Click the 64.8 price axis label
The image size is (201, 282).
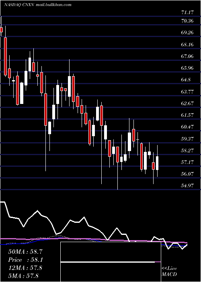pyautogui.click(x=186, y=80)
